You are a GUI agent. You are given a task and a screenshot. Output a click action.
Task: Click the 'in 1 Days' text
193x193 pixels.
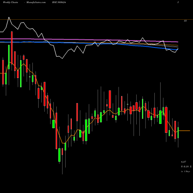185,171
